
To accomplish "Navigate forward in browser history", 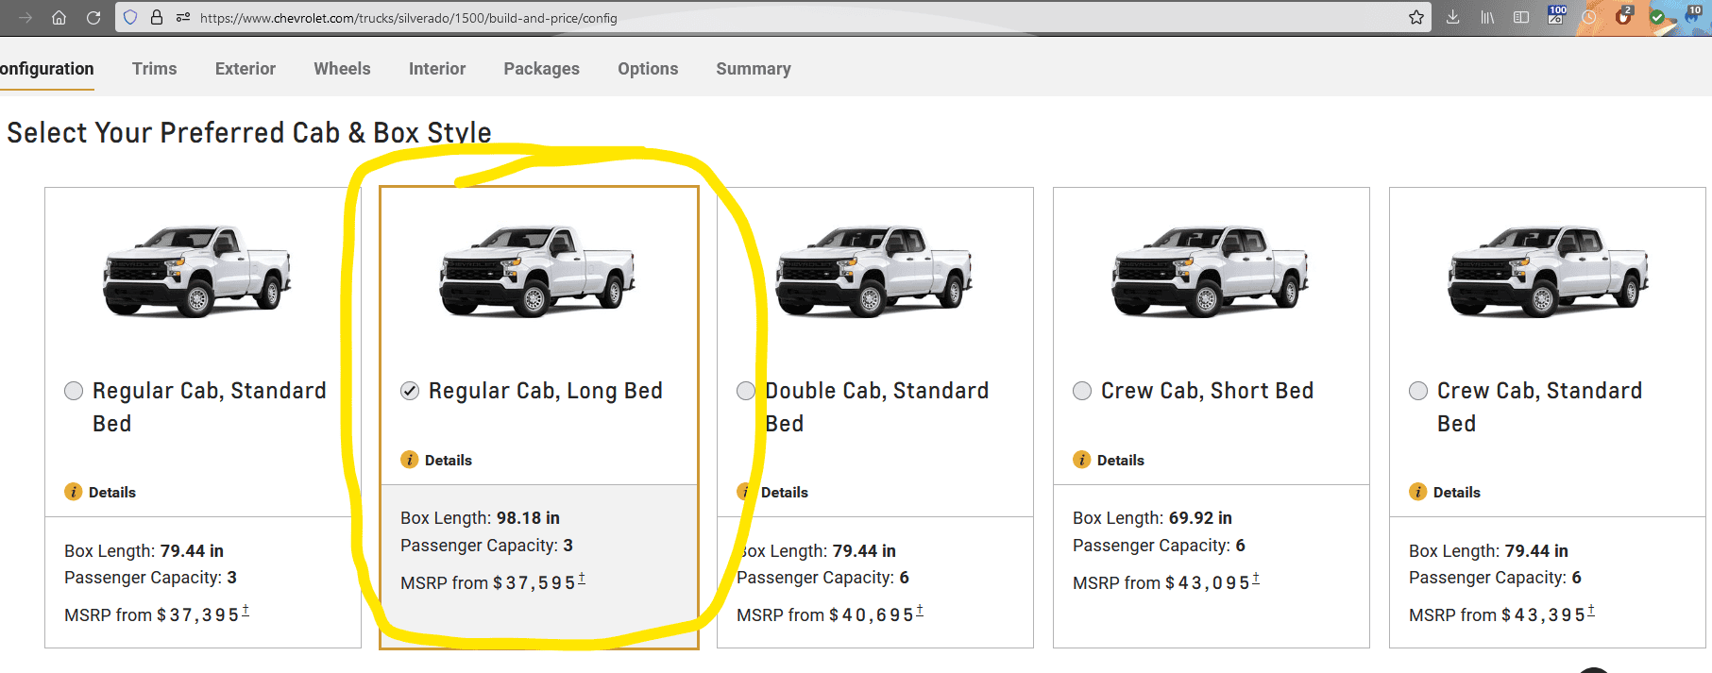I will click(25, 17).
